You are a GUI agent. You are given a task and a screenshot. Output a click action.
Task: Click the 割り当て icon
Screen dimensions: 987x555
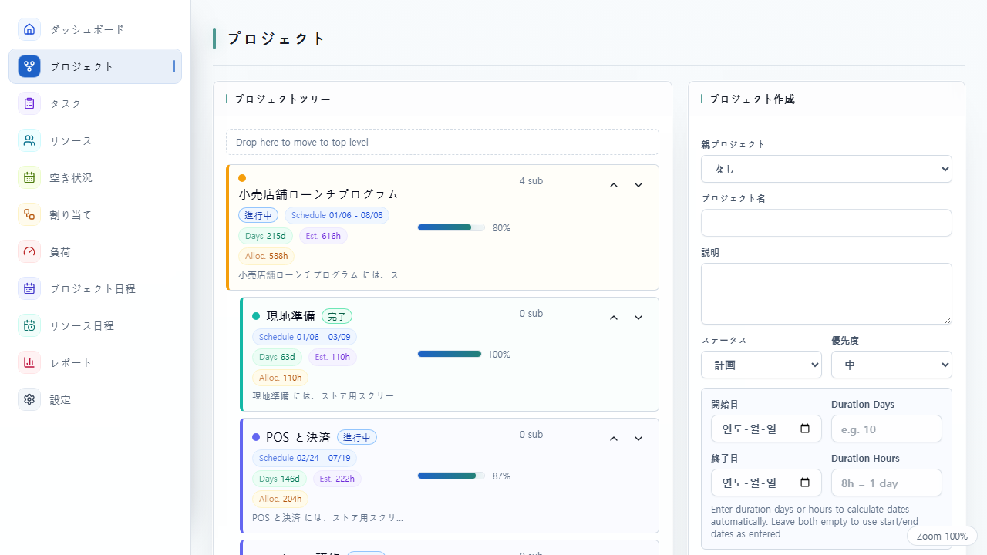tap(29, 214)
